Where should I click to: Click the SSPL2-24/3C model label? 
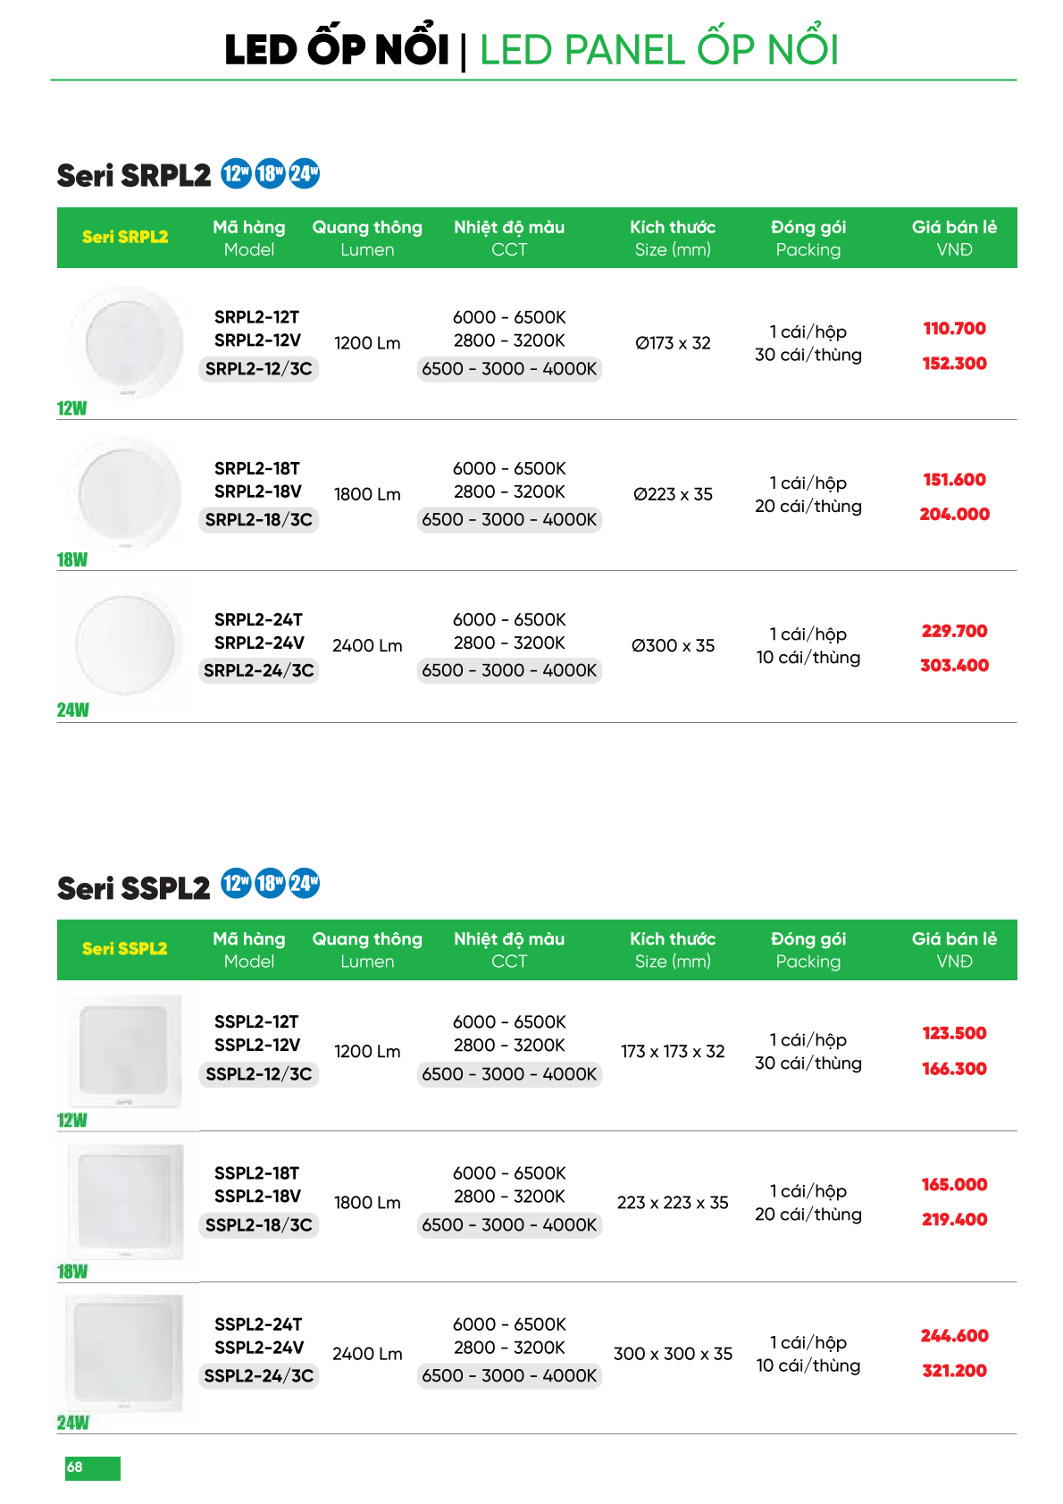point(259,1375)
